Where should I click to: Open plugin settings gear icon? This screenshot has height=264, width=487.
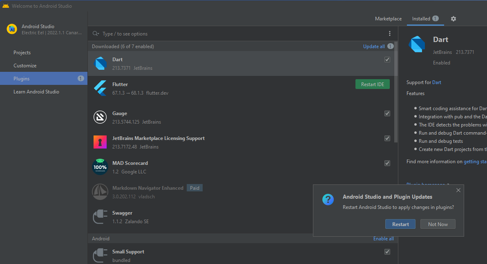(x=453, y=19)
